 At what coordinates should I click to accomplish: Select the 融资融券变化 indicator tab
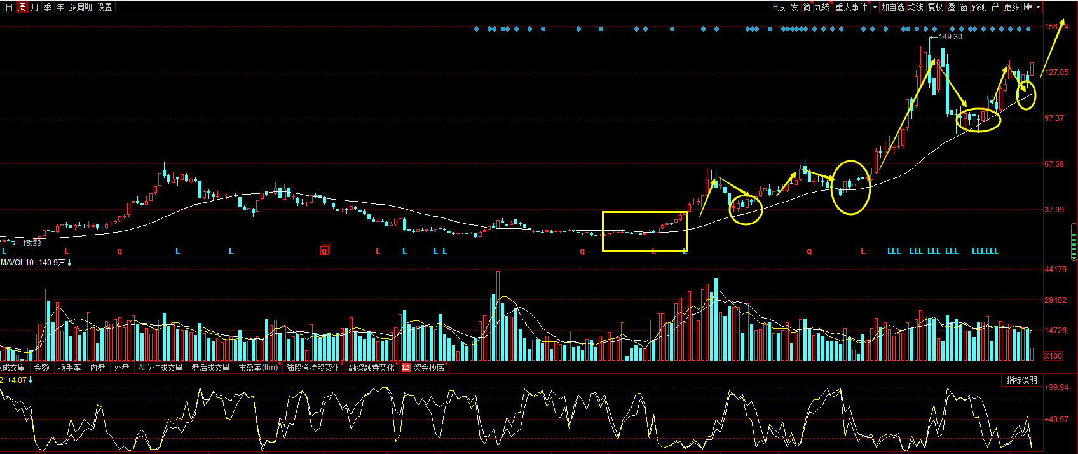pos(371,368)
